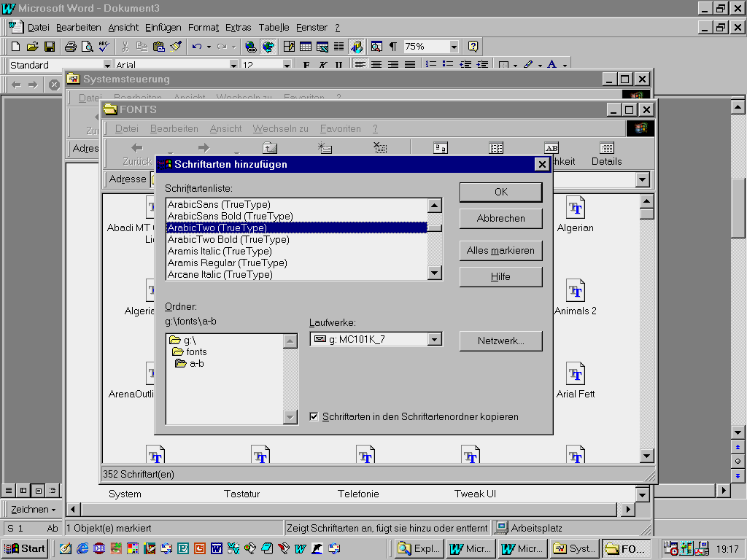Toggle the Drawing toolbar icon
Screen dimensions: 747x560
[356, 47]
